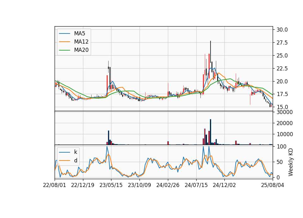
Task: Click the MA20 legend label
Action: tap(81, 50)
